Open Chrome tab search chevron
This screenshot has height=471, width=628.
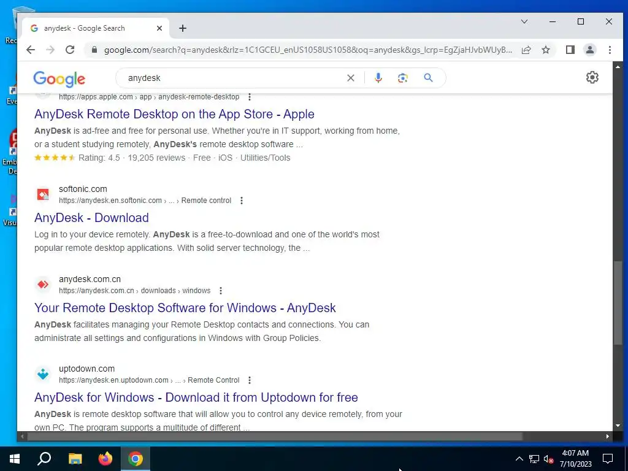pyautogui.click(x=524, y=21)
